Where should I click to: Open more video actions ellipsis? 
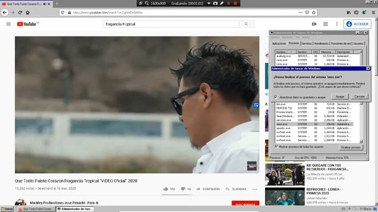255,189
